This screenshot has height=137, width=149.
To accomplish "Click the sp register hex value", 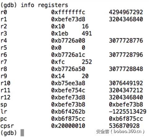I will point(68,104).
